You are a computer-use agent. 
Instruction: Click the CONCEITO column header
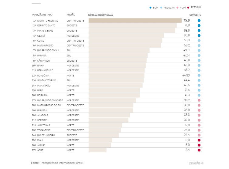195,15
